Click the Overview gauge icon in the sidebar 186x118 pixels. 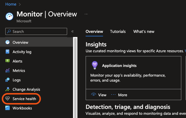(x=7, y=42)
